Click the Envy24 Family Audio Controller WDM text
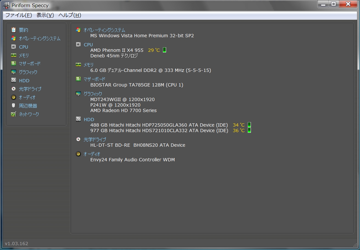This screenshot has height=250, width=360. tap(132, 160)
